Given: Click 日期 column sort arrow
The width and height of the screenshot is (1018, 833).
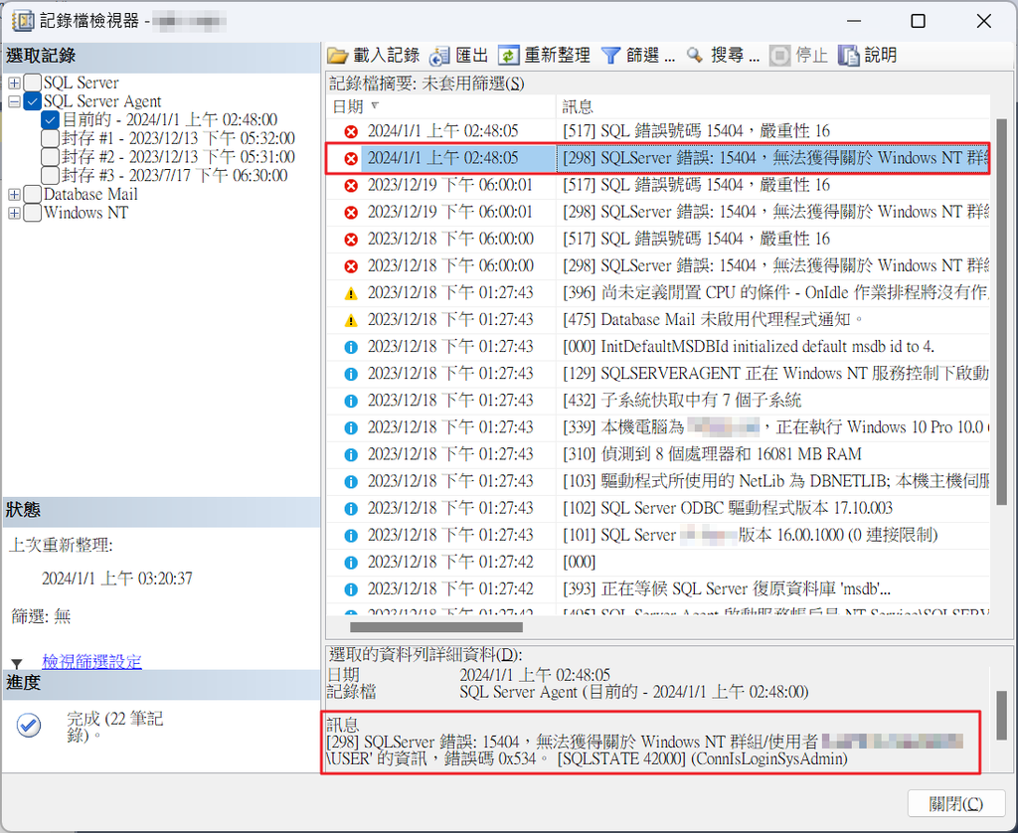Looking at the screenshot, I should click(x=375, y=105).
